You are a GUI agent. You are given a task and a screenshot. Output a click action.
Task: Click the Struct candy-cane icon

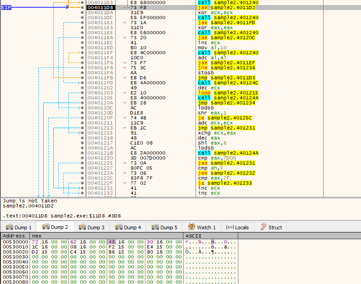263,227
